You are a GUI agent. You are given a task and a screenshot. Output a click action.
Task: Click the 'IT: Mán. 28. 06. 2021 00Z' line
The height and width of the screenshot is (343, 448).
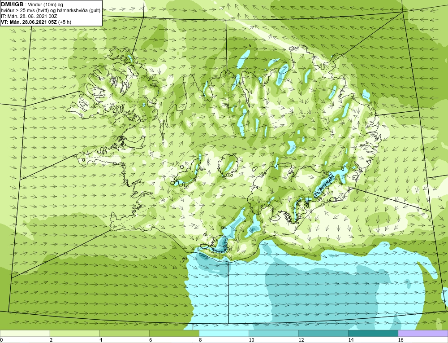coord(29,16)
